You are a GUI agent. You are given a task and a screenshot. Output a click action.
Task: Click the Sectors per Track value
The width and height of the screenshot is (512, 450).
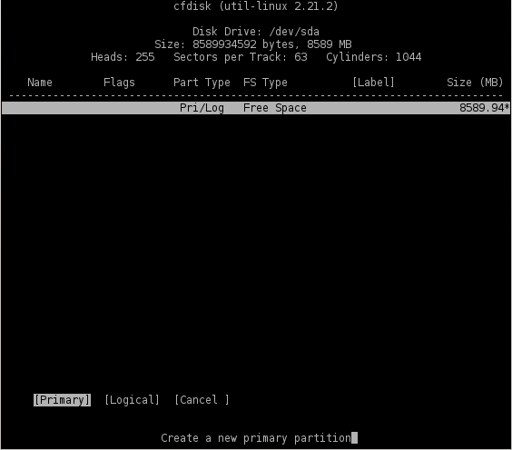(x=241, y=57)
